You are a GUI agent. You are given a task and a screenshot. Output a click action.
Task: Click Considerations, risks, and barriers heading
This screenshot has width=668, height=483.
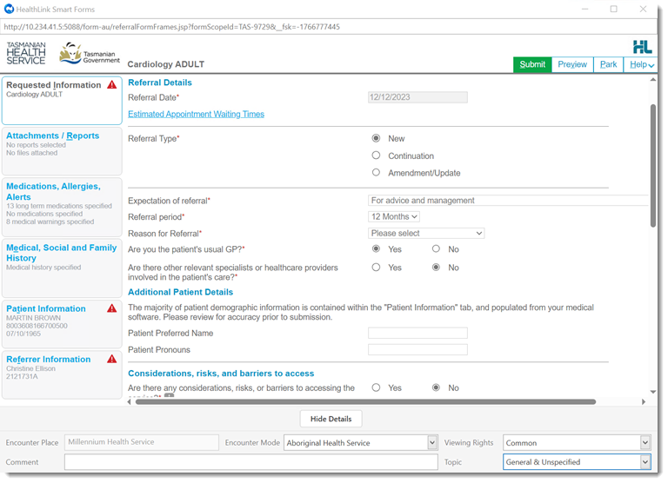click(221, 374)
